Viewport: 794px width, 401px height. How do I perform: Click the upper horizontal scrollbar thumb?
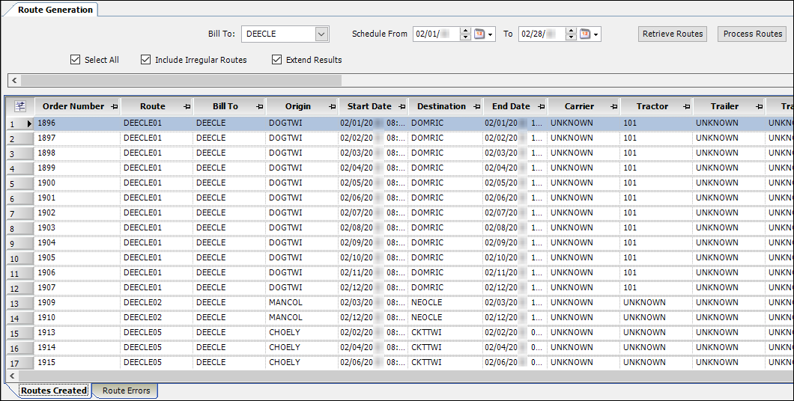point(180,80)
